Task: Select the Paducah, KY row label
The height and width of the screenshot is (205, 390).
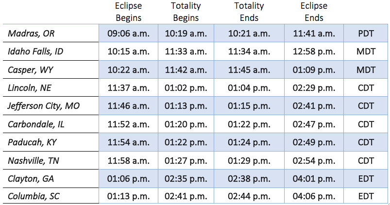Action: [51, 142]
